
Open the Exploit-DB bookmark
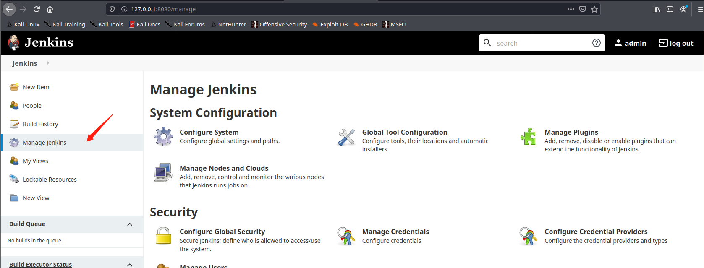coord(330,24)
